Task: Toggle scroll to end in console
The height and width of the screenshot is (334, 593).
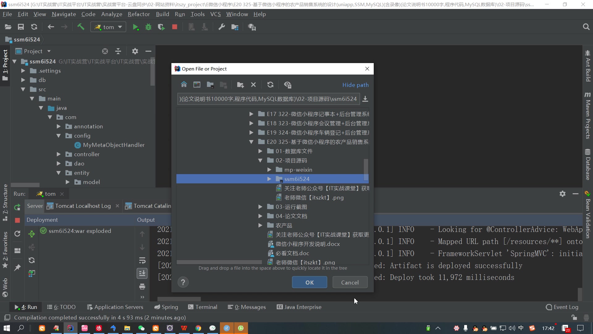Action: (142, 273)
